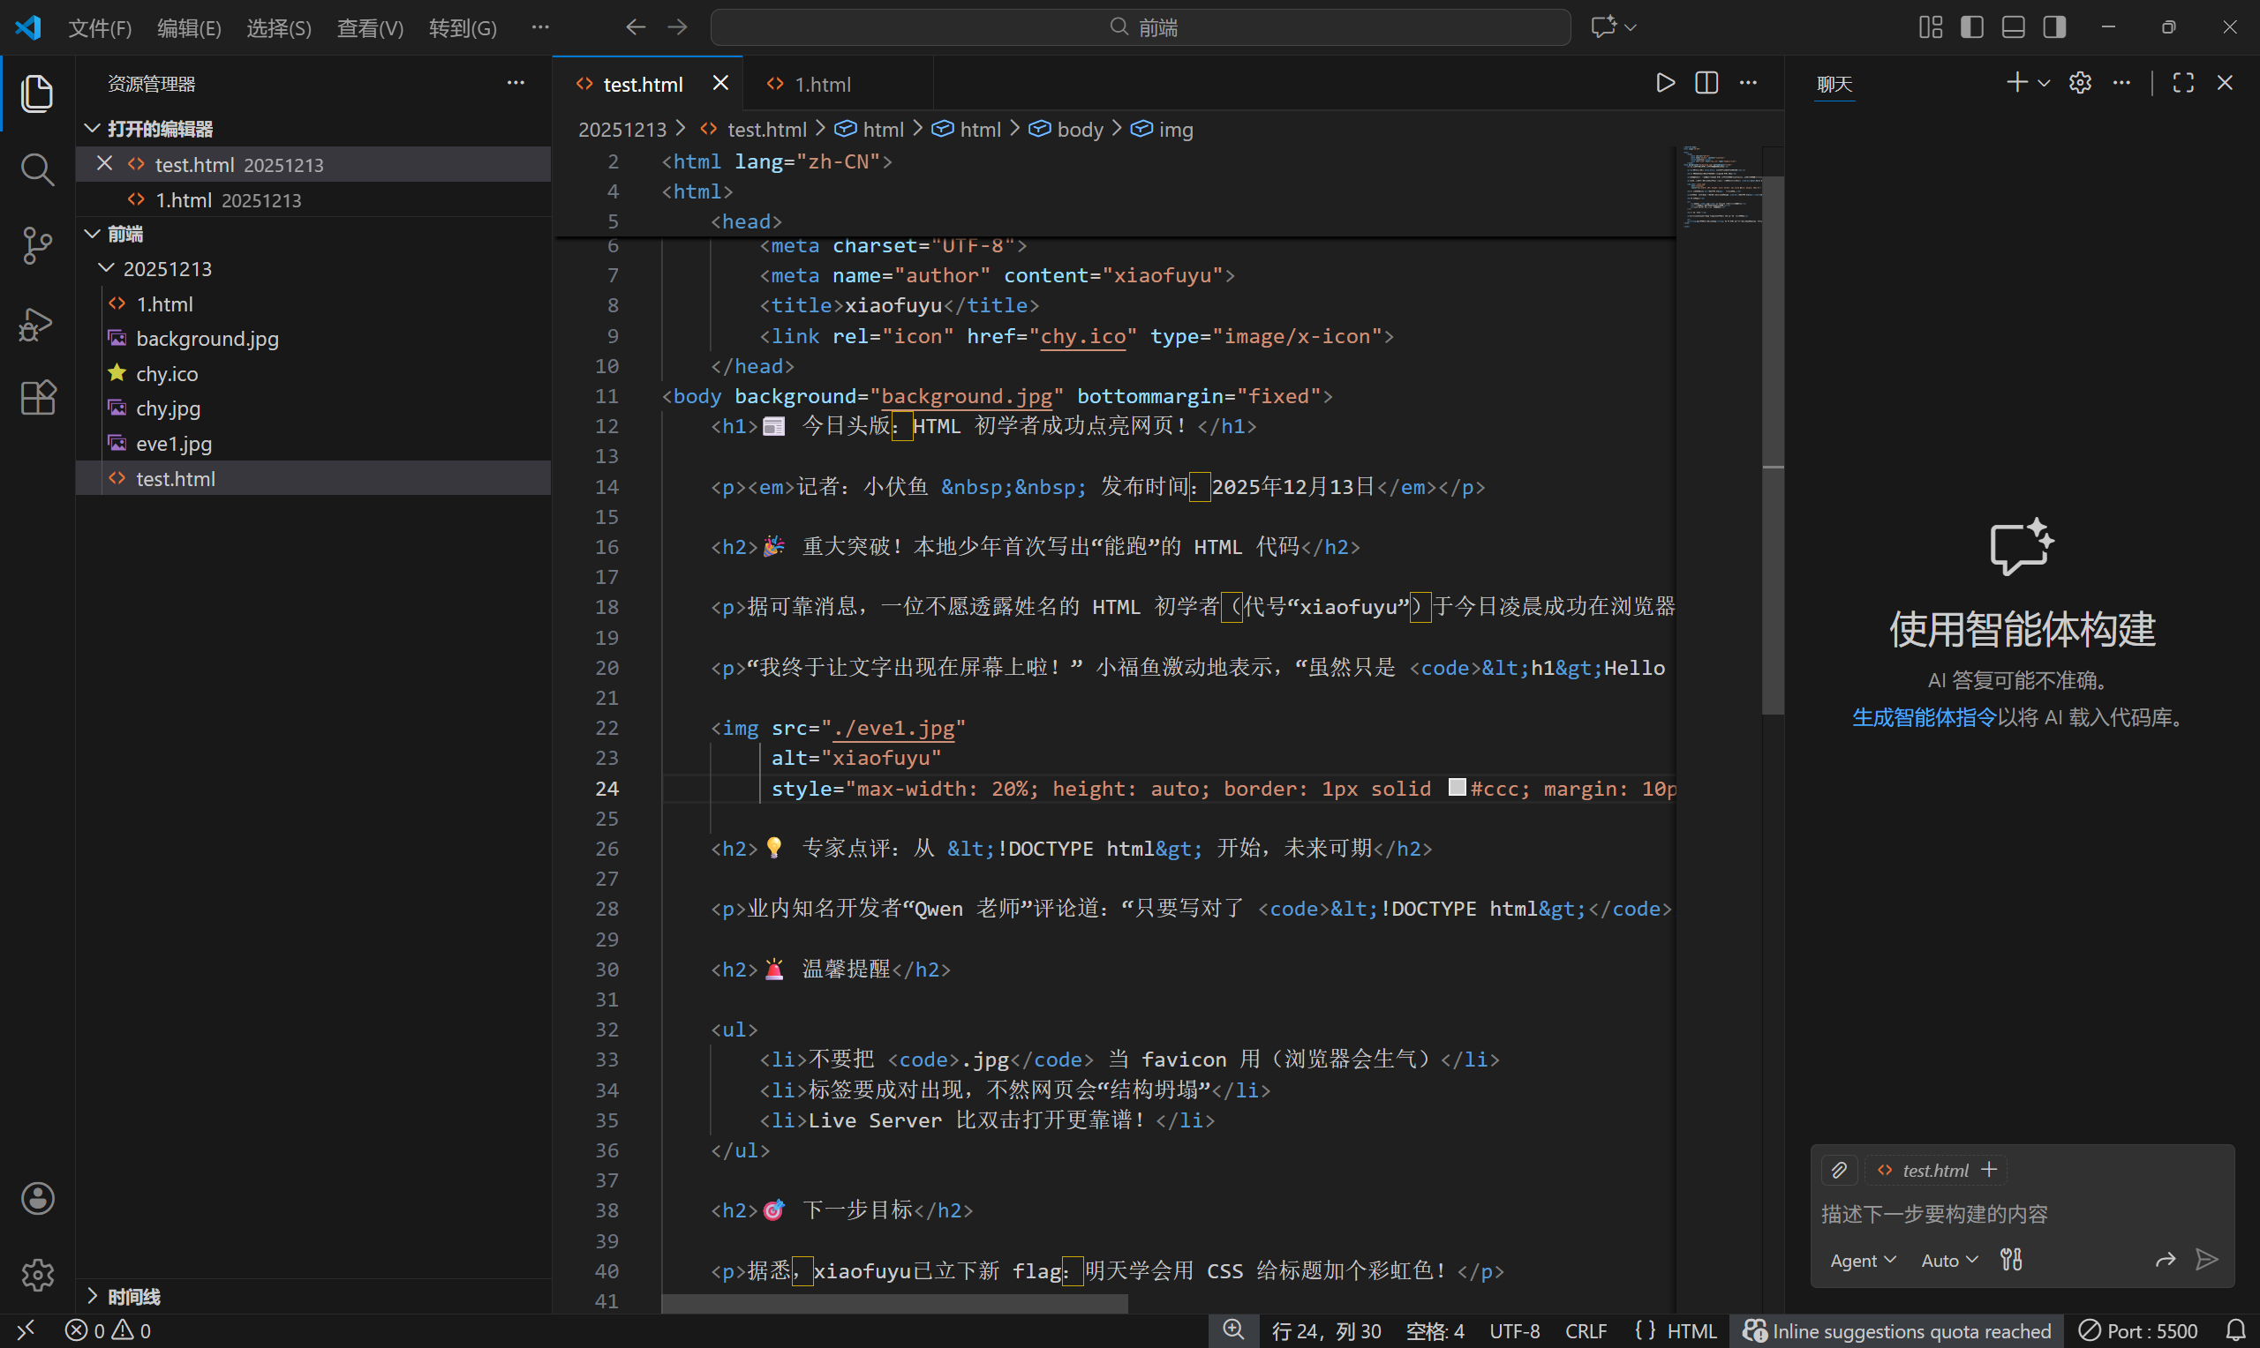Image resolution: width=2260 pixels, height=1348 pixels.
Task: Click Port : 5500 Live Server status
Action: pyautogui.click(x=2138, y=1330)
